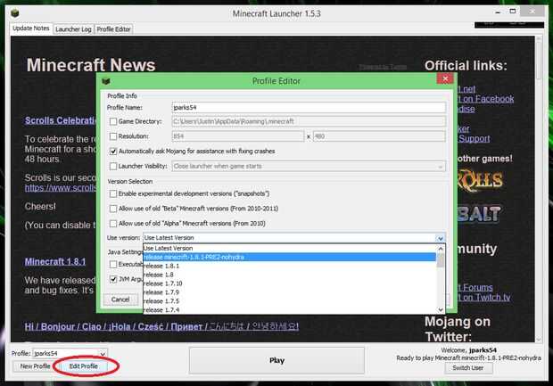Switch to the Launcher Log tab
This screenshot has height=386, width=553.
click(73, 29)
